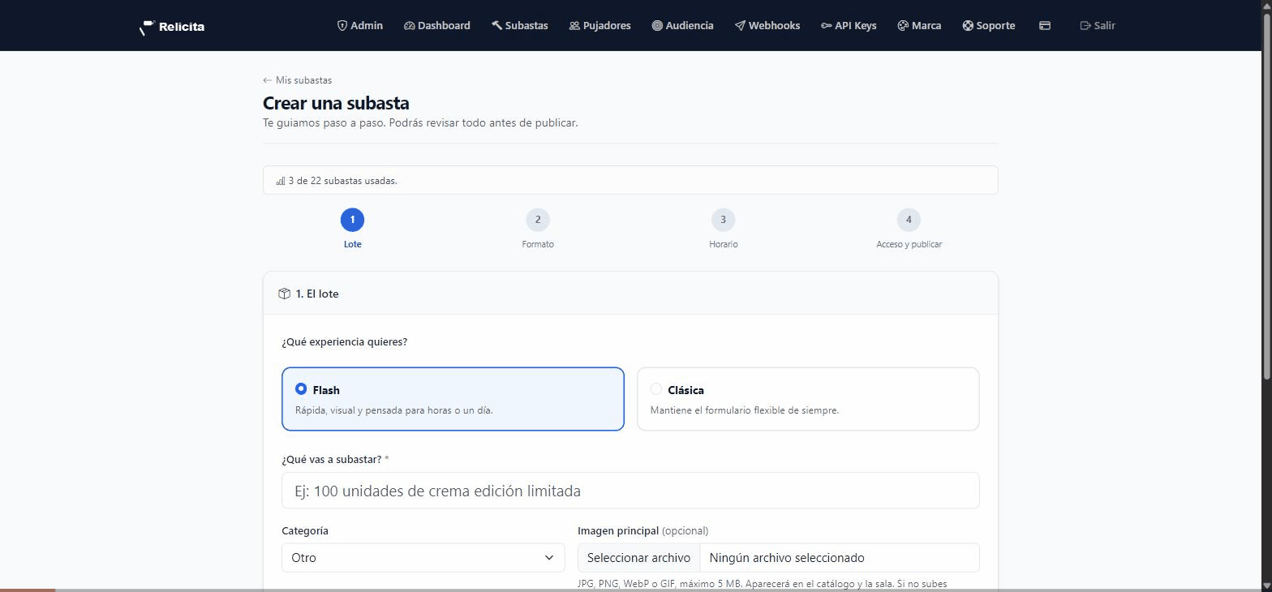Screen dimensions: 1272x592
Task: Navigate to Pujadores
Action: 600,25
